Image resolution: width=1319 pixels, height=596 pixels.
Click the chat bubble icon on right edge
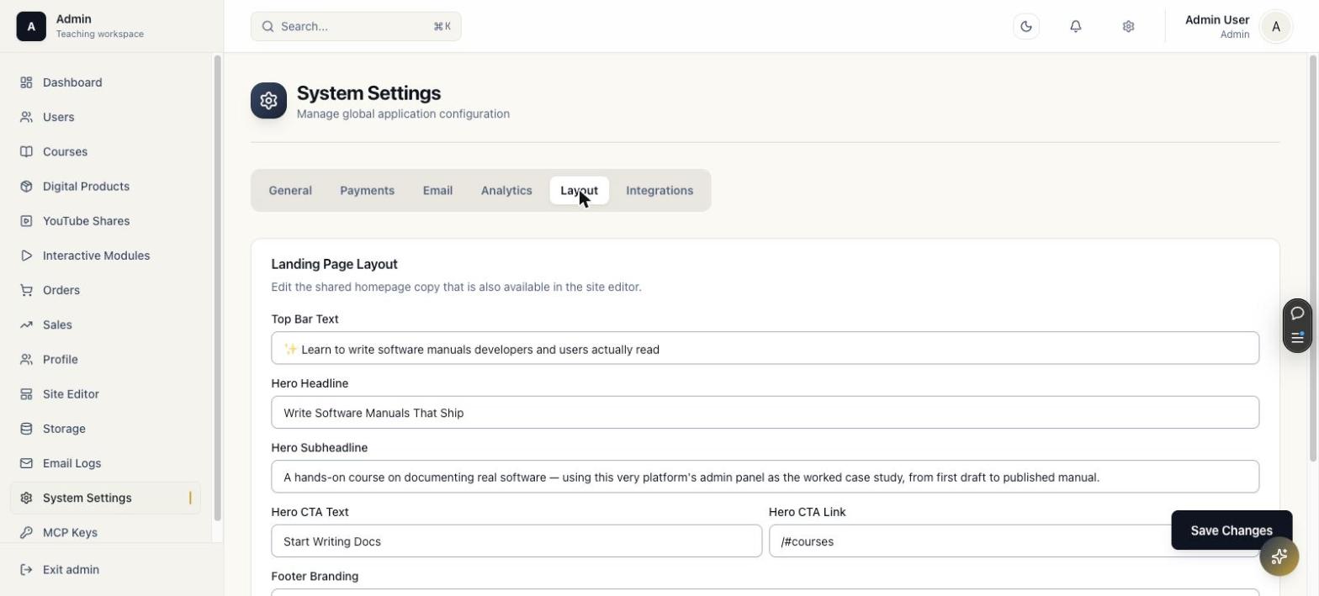click(x=1297, y=314)
